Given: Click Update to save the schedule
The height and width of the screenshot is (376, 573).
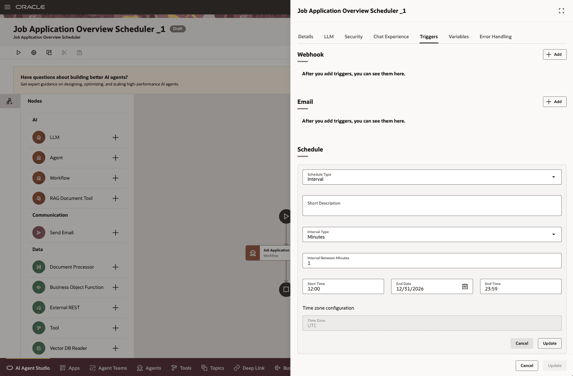Looking at the screenshot, I should pos(549,343).
